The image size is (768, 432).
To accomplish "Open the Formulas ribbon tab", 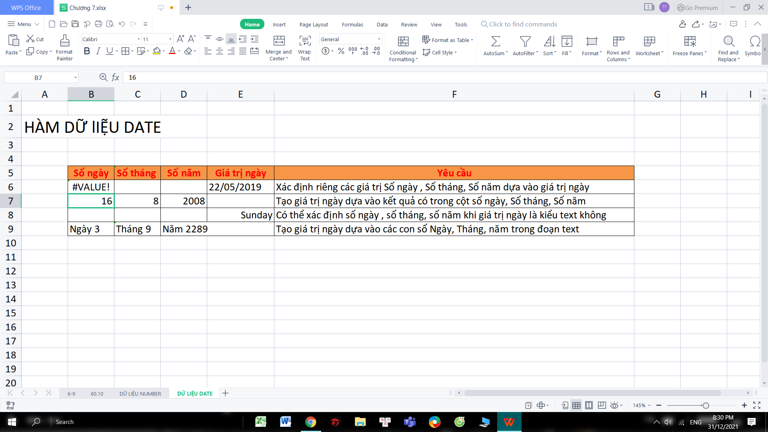I will [x=352, y=24].
